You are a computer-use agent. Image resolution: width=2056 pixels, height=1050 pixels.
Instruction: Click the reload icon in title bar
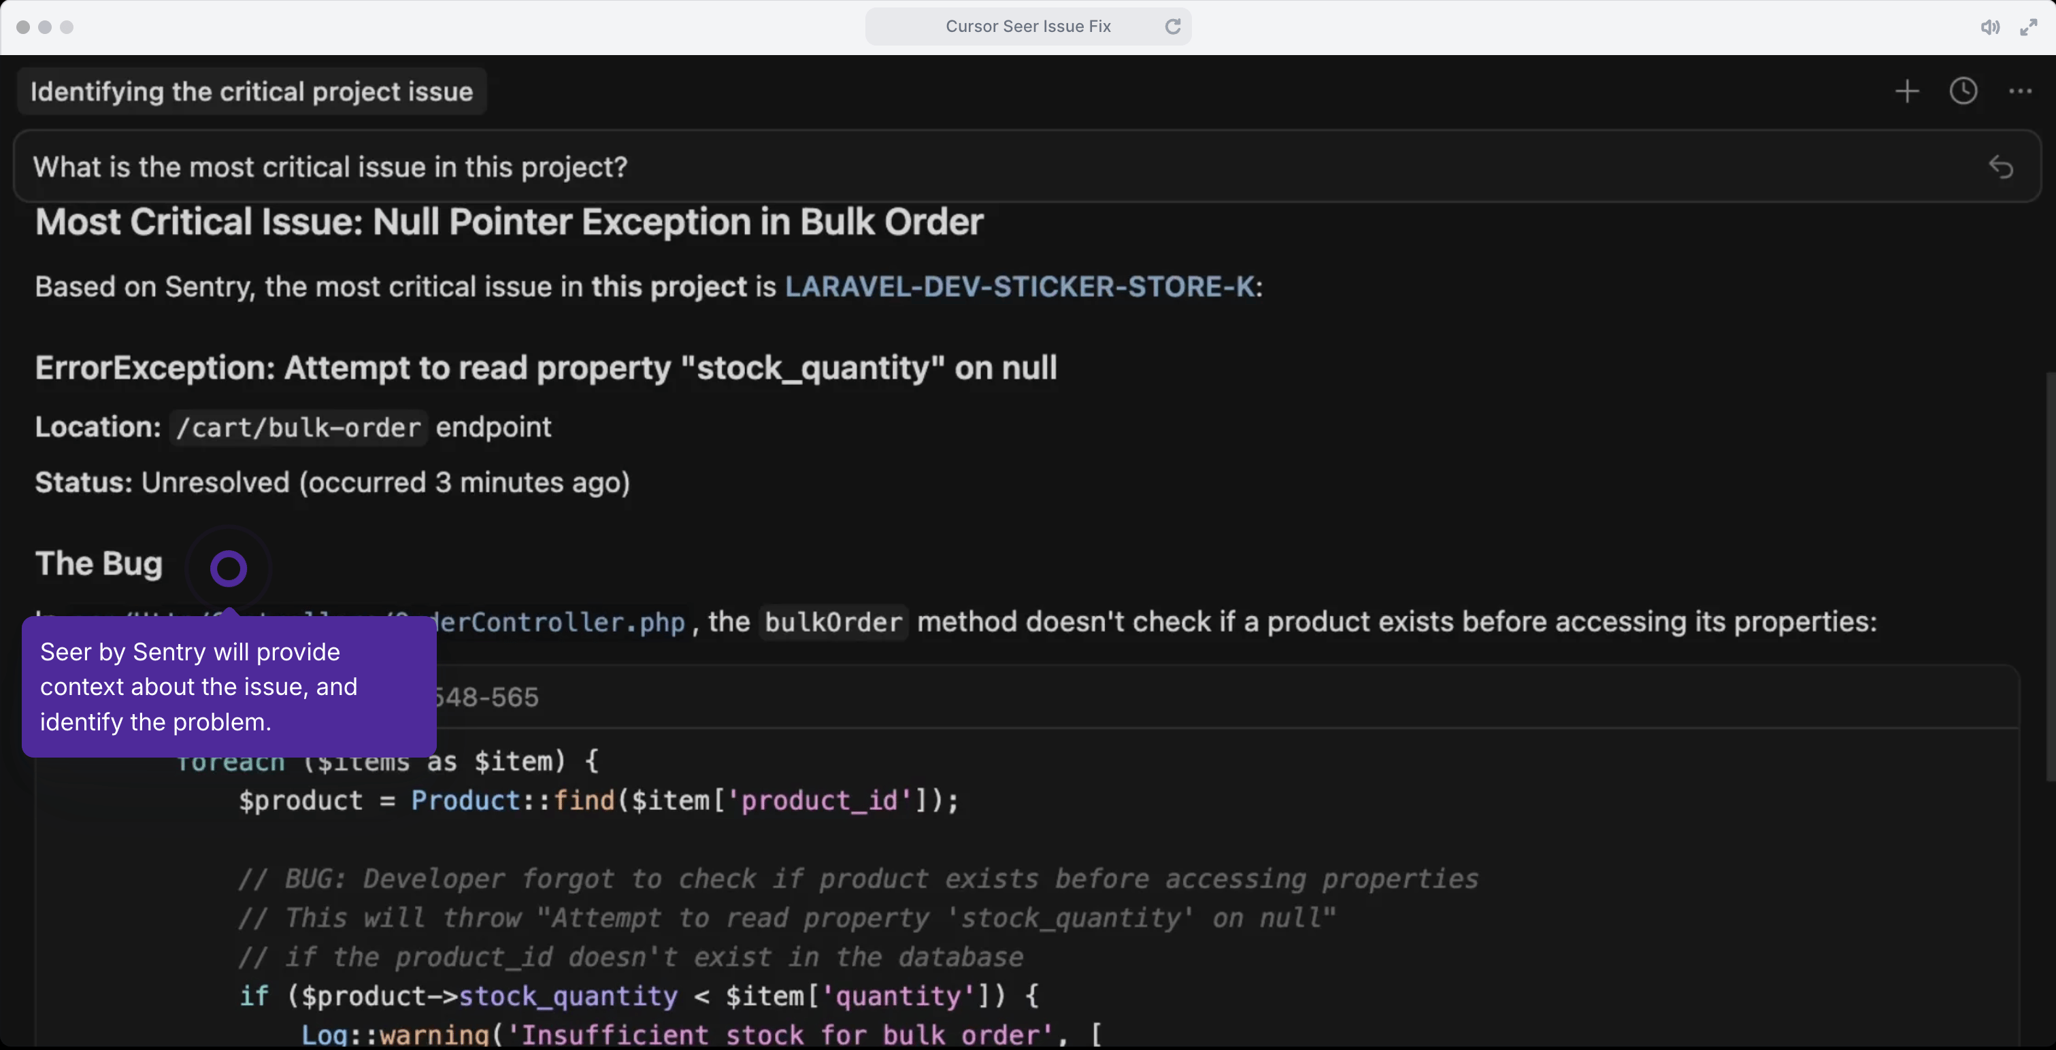click(1172, 27)
